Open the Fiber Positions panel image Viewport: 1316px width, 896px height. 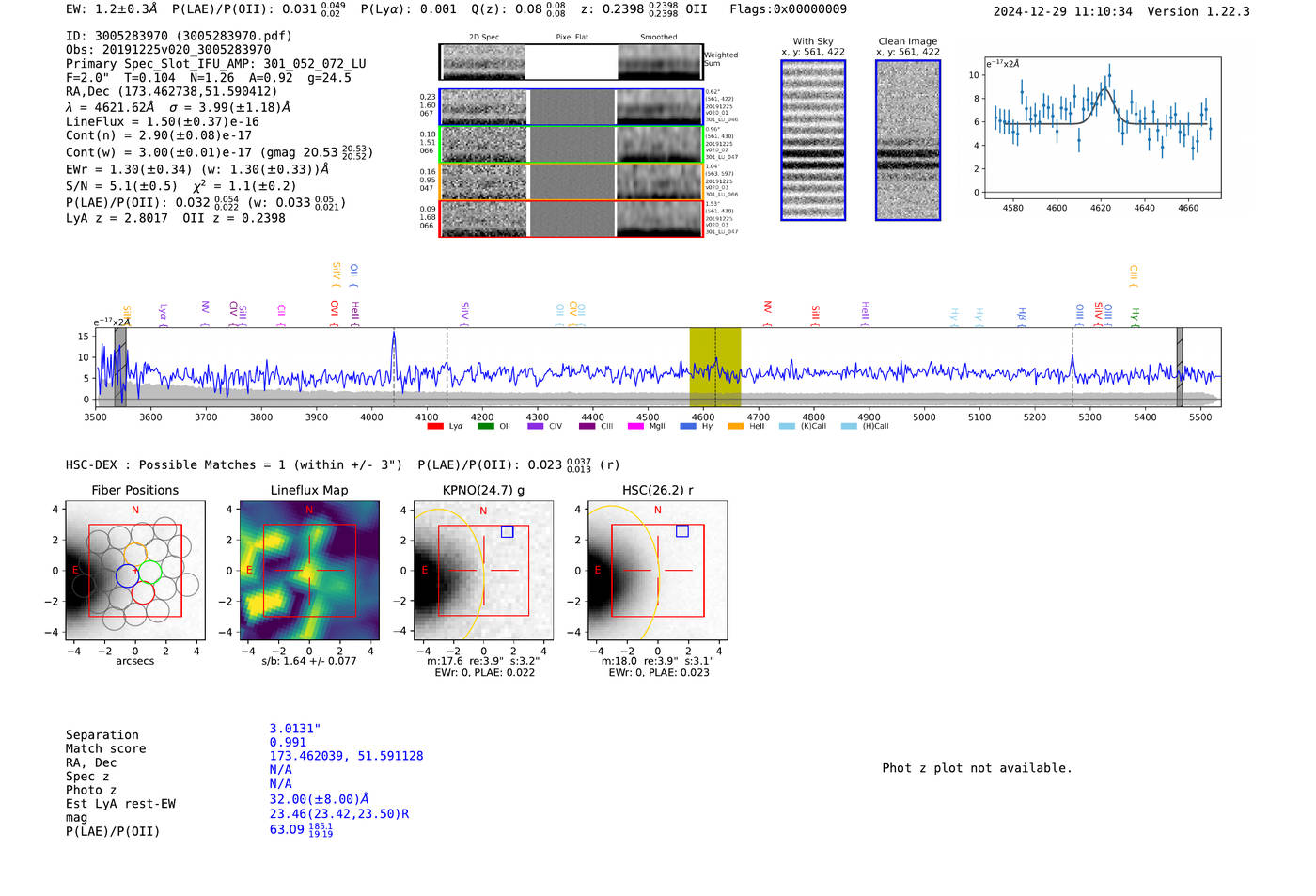point(134,570)
